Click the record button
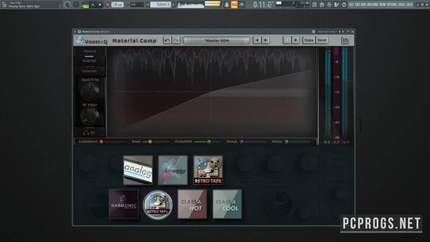Image resolution: width=430 pixels, height=242 pixels. pyautogui.click(x=107, y=5)
